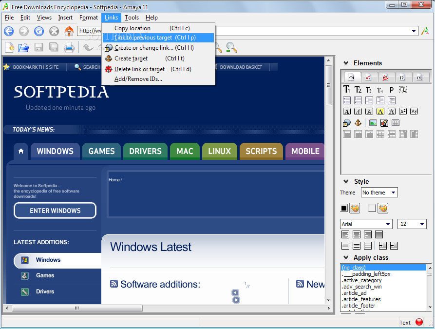Click the black foreground color swatch

344,208
